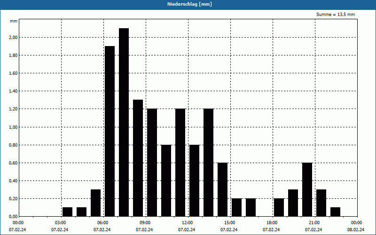376x235 pixels.
Task: Click the 1,40 y-axis value
Action: [13, 91]
